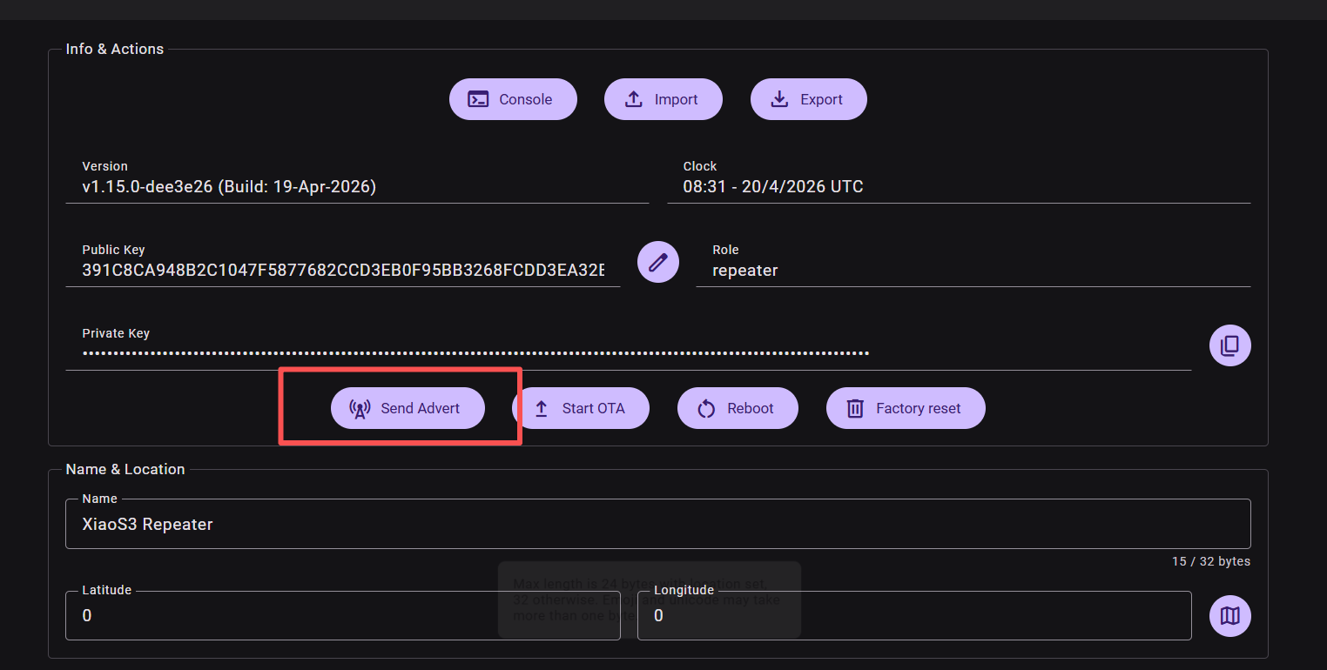The height and width of the screenshot is (670, 1327).
Task: Focus the Longitude input field
Action: pyautogui.click(x=914, y=616)
